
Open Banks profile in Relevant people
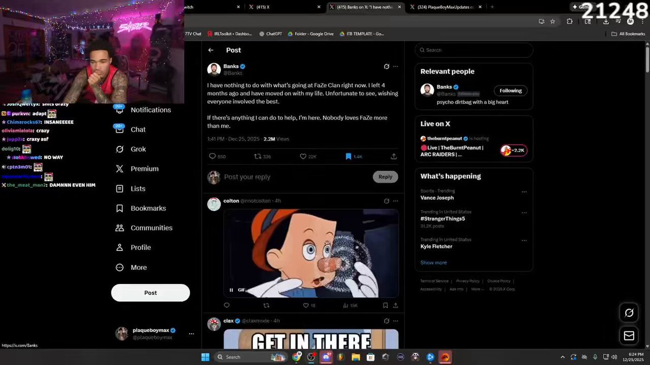[444, 87]
